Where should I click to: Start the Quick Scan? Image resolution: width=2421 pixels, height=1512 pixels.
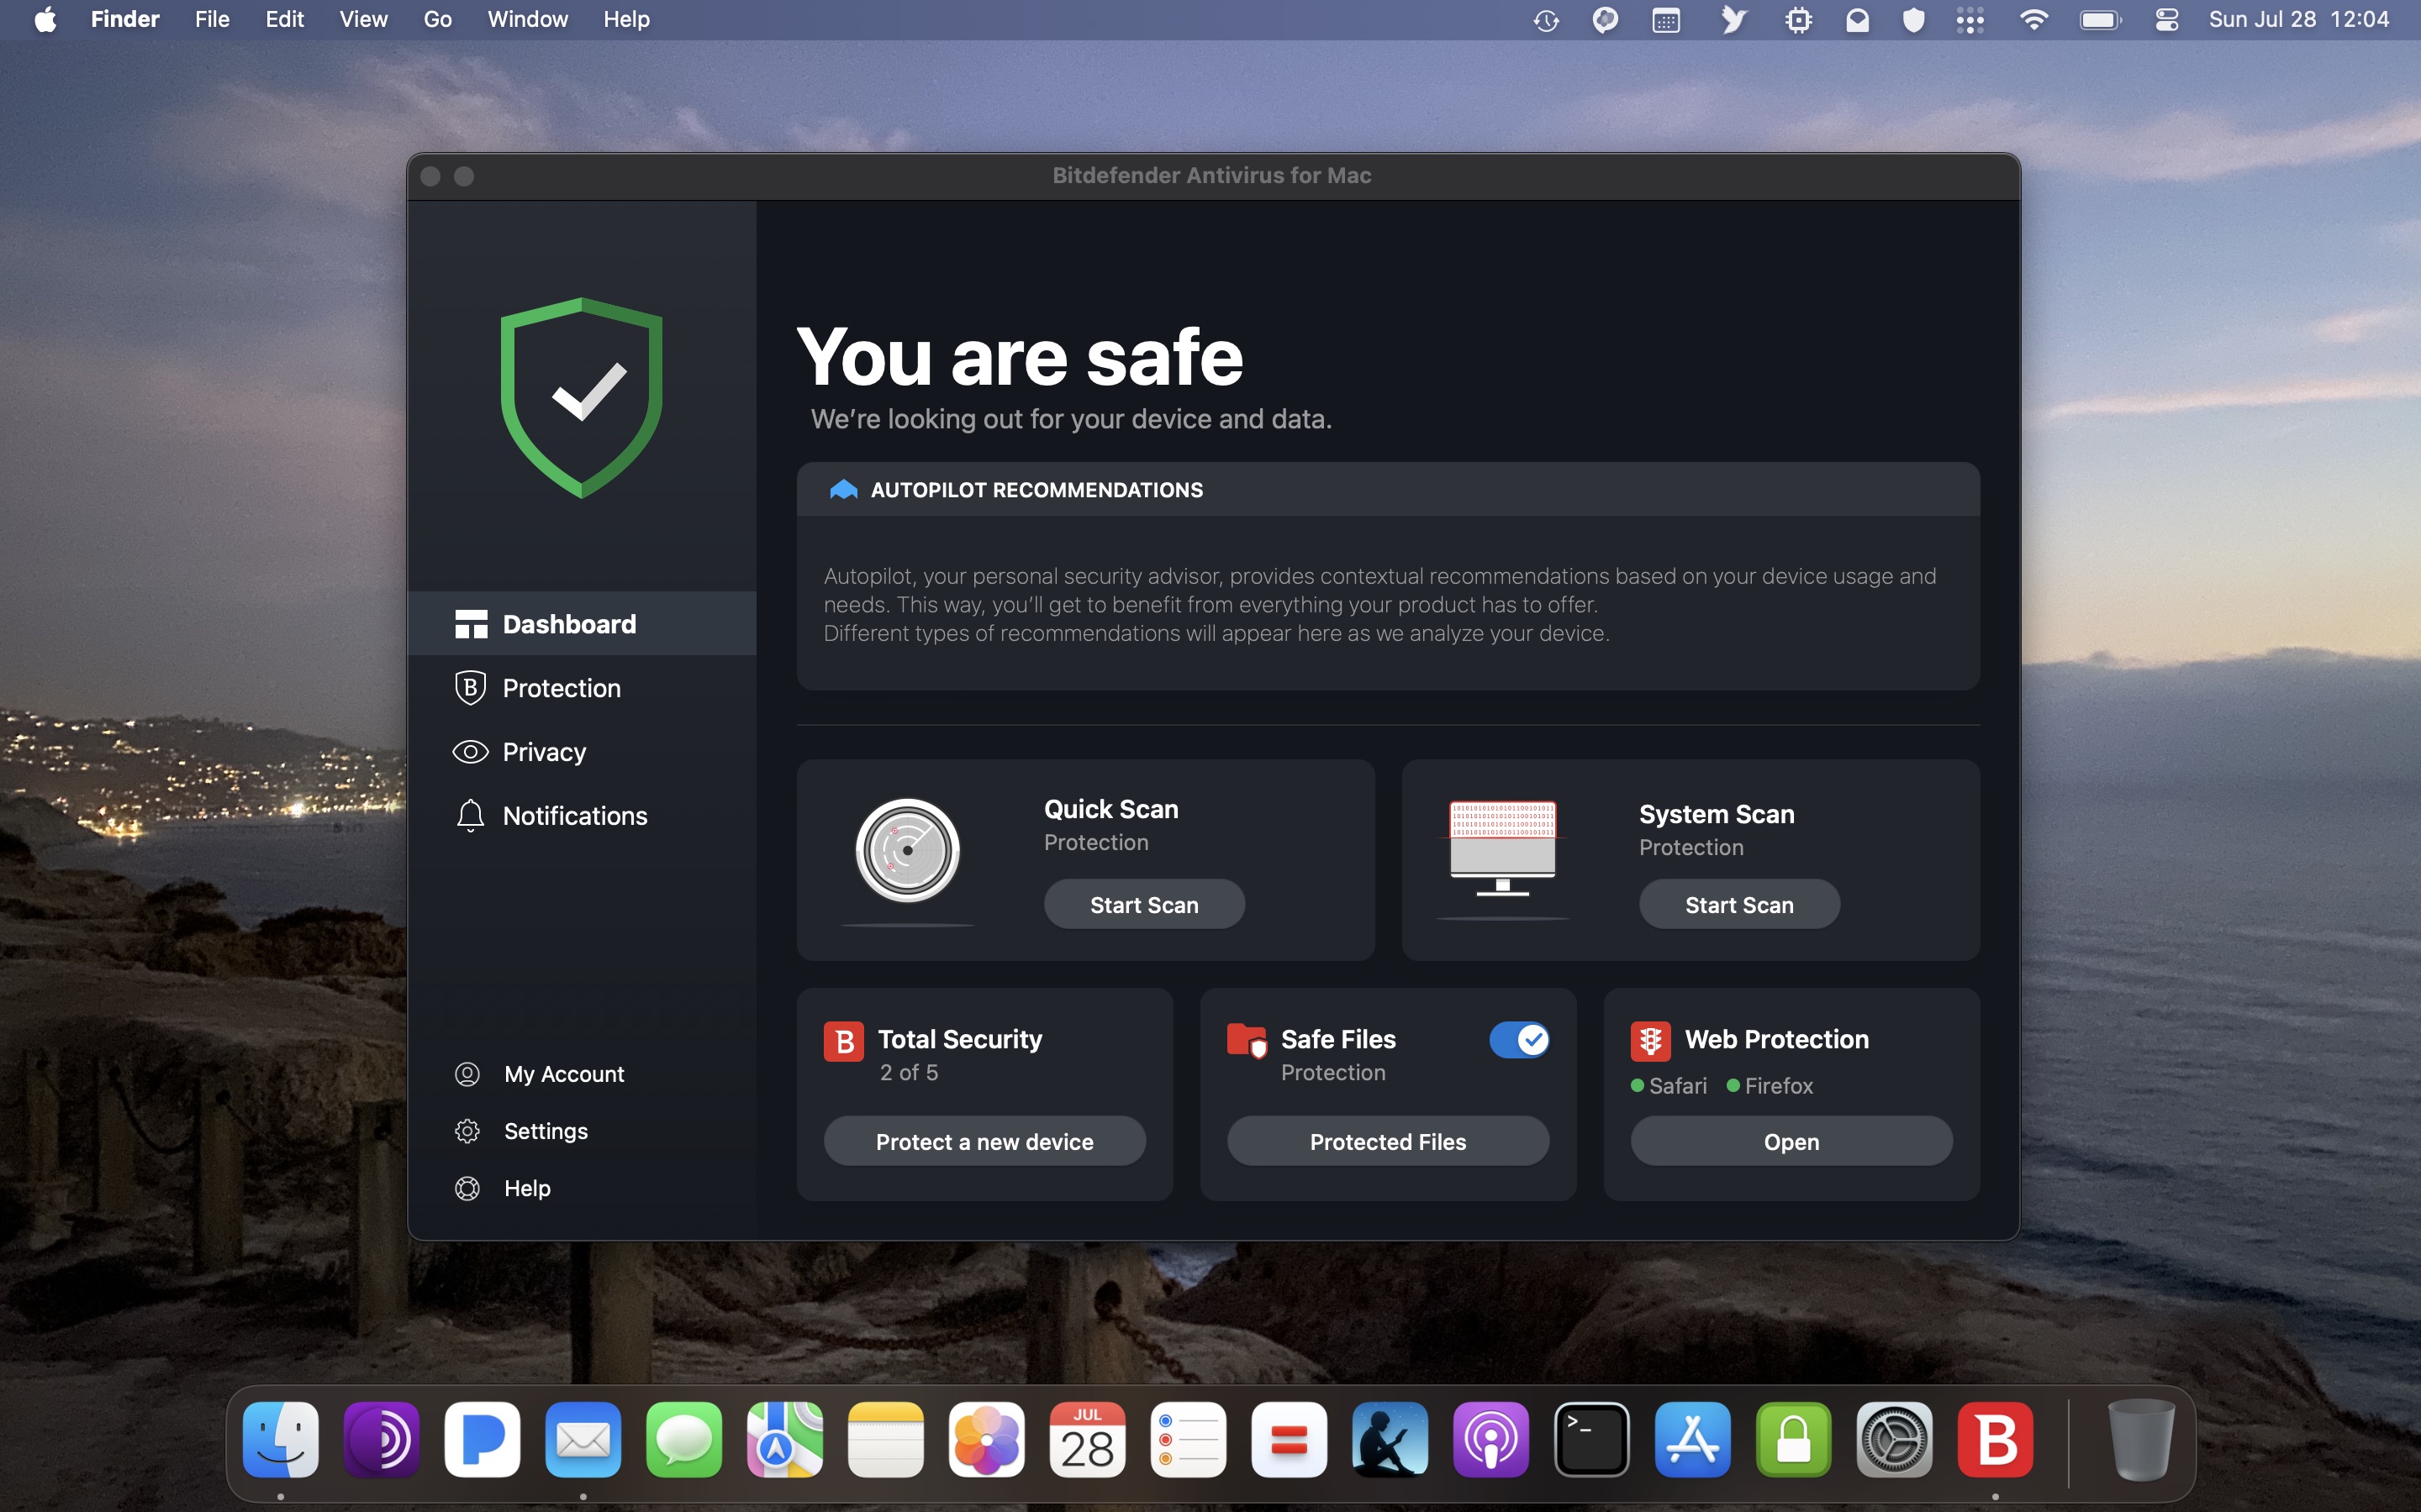1143,905
